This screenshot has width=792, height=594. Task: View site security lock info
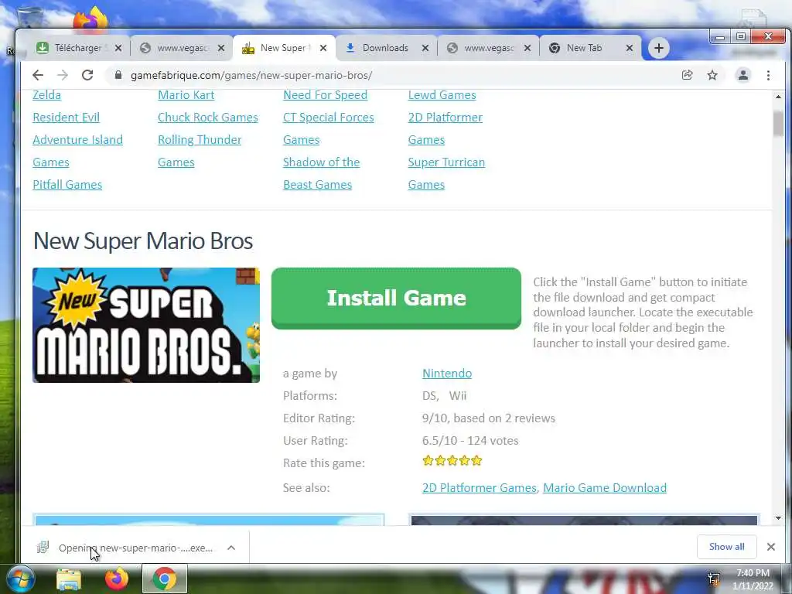pyautogui.click(x=118, y=75)
